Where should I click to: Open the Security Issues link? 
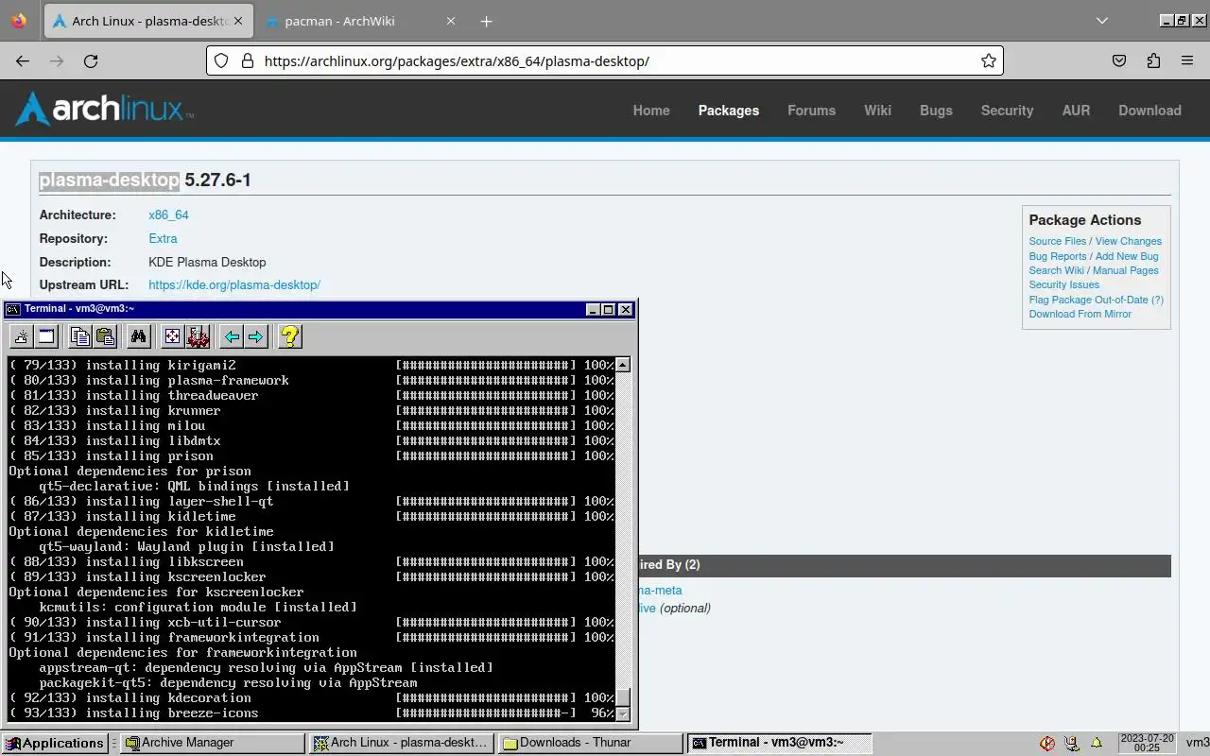click(x=1063, y=284)
